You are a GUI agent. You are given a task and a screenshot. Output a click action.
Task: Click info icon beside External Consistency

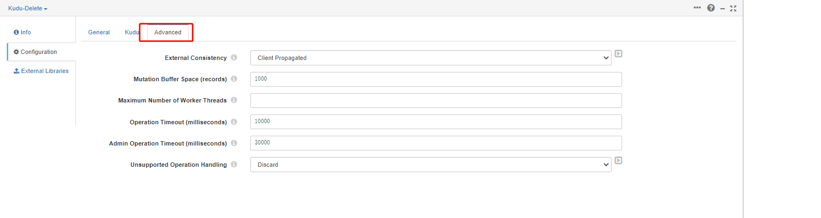point(234,58)
